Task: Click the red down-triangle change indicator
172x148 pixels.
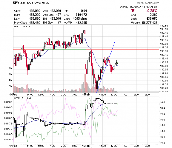Action: [x=133, y=11]
